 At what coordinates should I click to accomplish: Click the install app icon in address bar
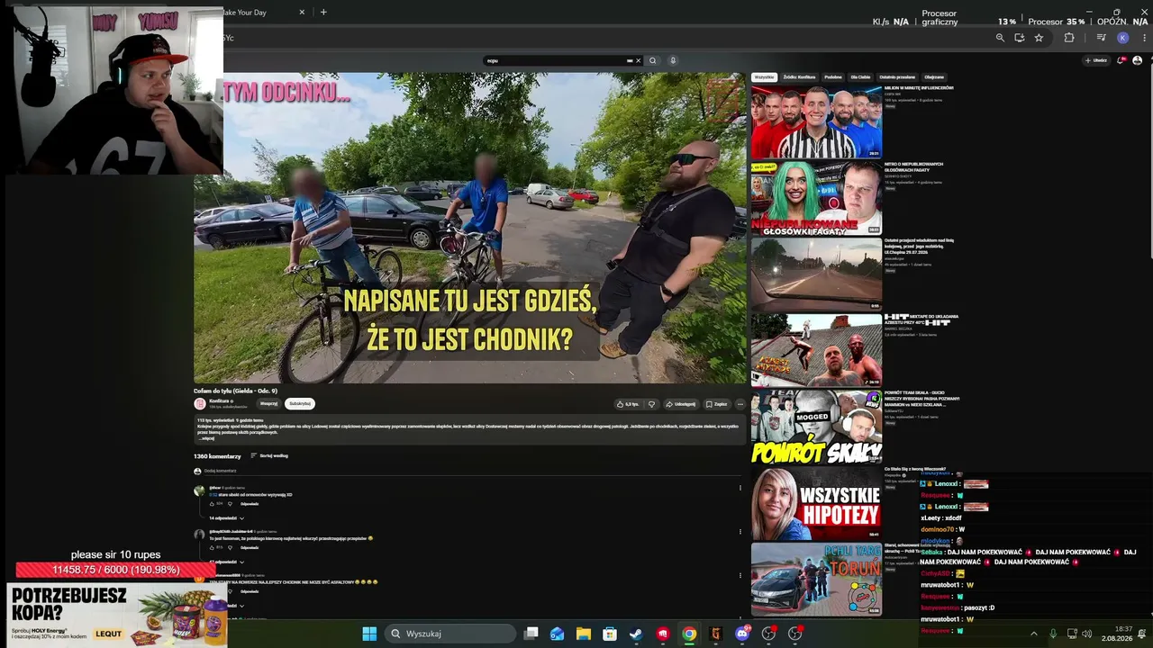1019,38
